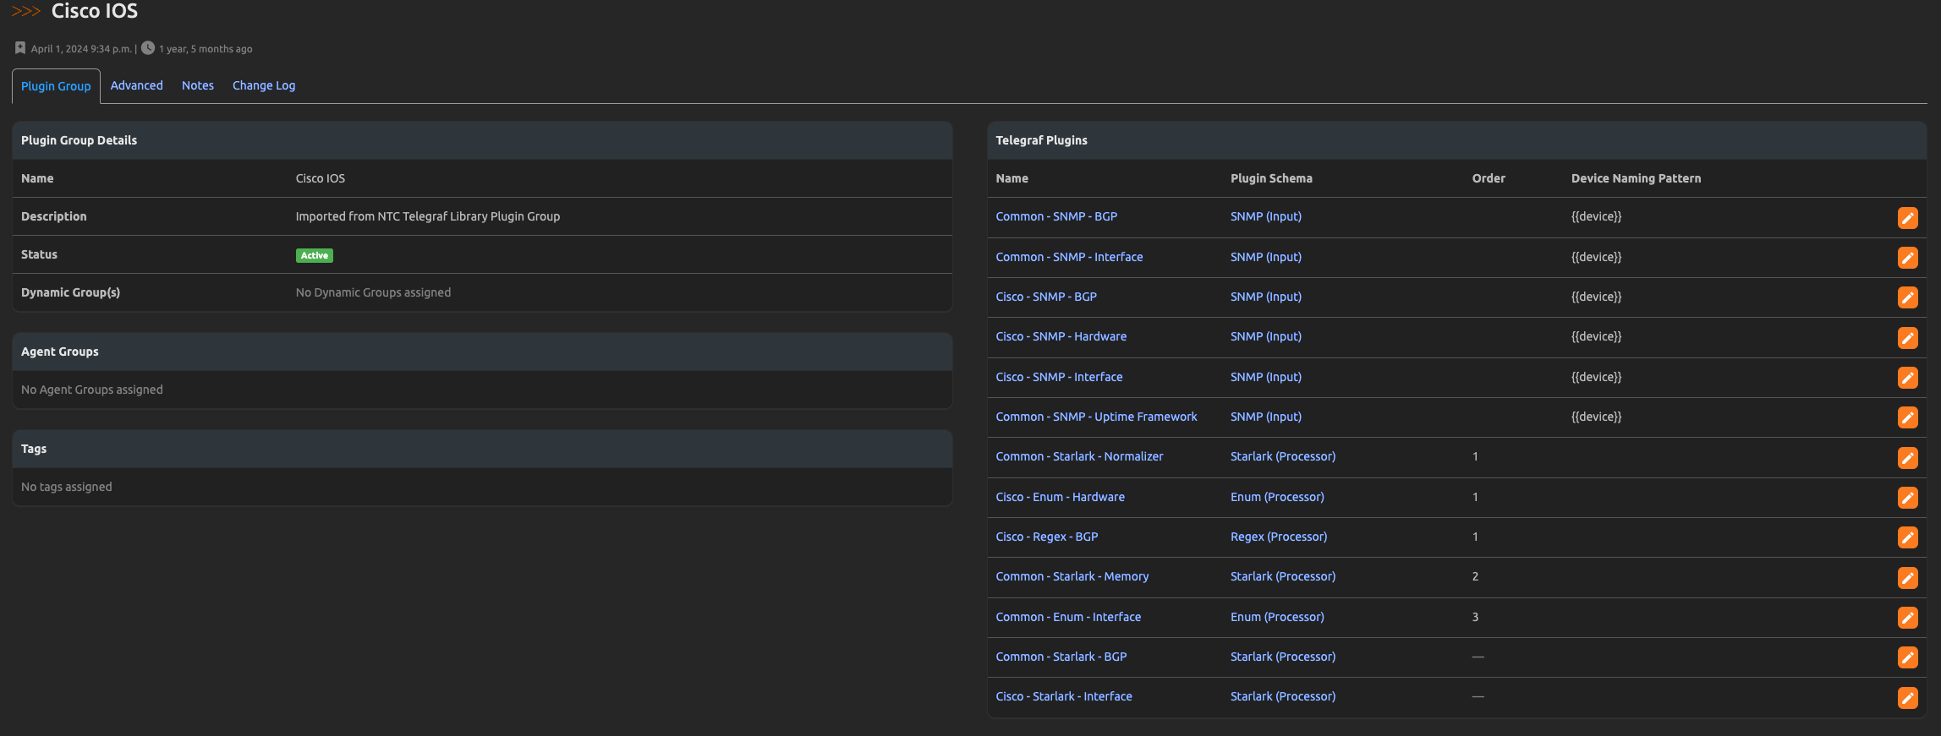The width and height of the screenshot is (1941, 736).
Task: Open the Common - SNMP - Interface plugin link
Action: coord(1068,257)
